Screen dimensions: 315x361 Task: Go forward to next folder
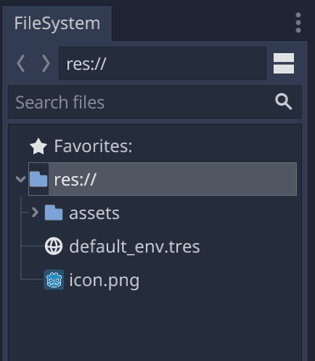46,63
